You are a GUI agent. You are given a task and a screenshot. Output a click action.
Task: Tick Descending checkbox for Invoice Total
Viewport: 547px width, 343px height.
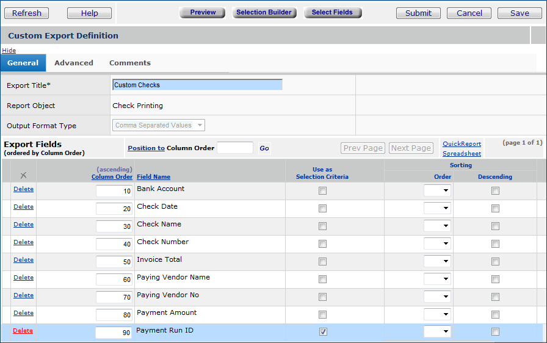tap(495, 262)
